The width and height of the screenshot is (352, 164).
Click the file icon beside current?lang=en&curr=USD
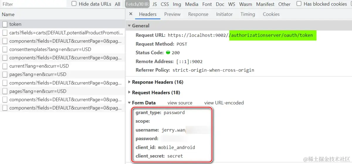(x=5, y=66)
